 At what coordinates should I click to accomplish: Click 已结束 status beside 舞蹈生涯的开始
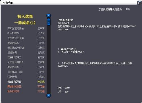coord(41,28)
